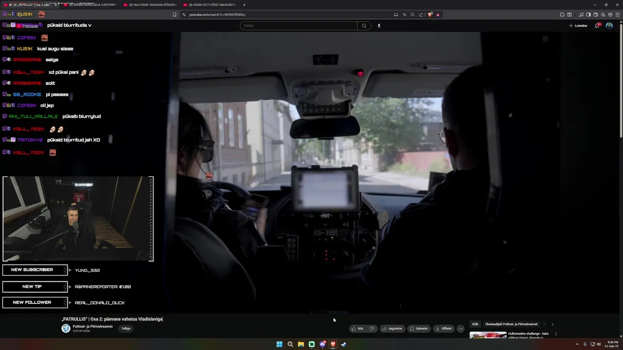Open the Hullumeelne challenge video thumbnail
This screenshot has height=350, width=623.
pyautogui.click(x=488, y=334)
